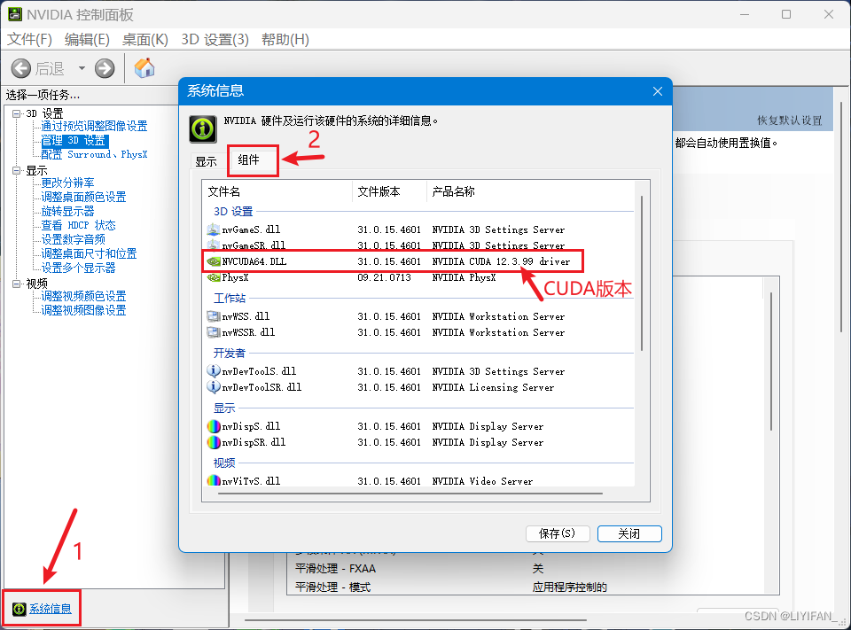Select the NVCUDA64.DLL NVIDIA icon
The height and width of the screenshot is (630, 851).
tap(214, 261)
